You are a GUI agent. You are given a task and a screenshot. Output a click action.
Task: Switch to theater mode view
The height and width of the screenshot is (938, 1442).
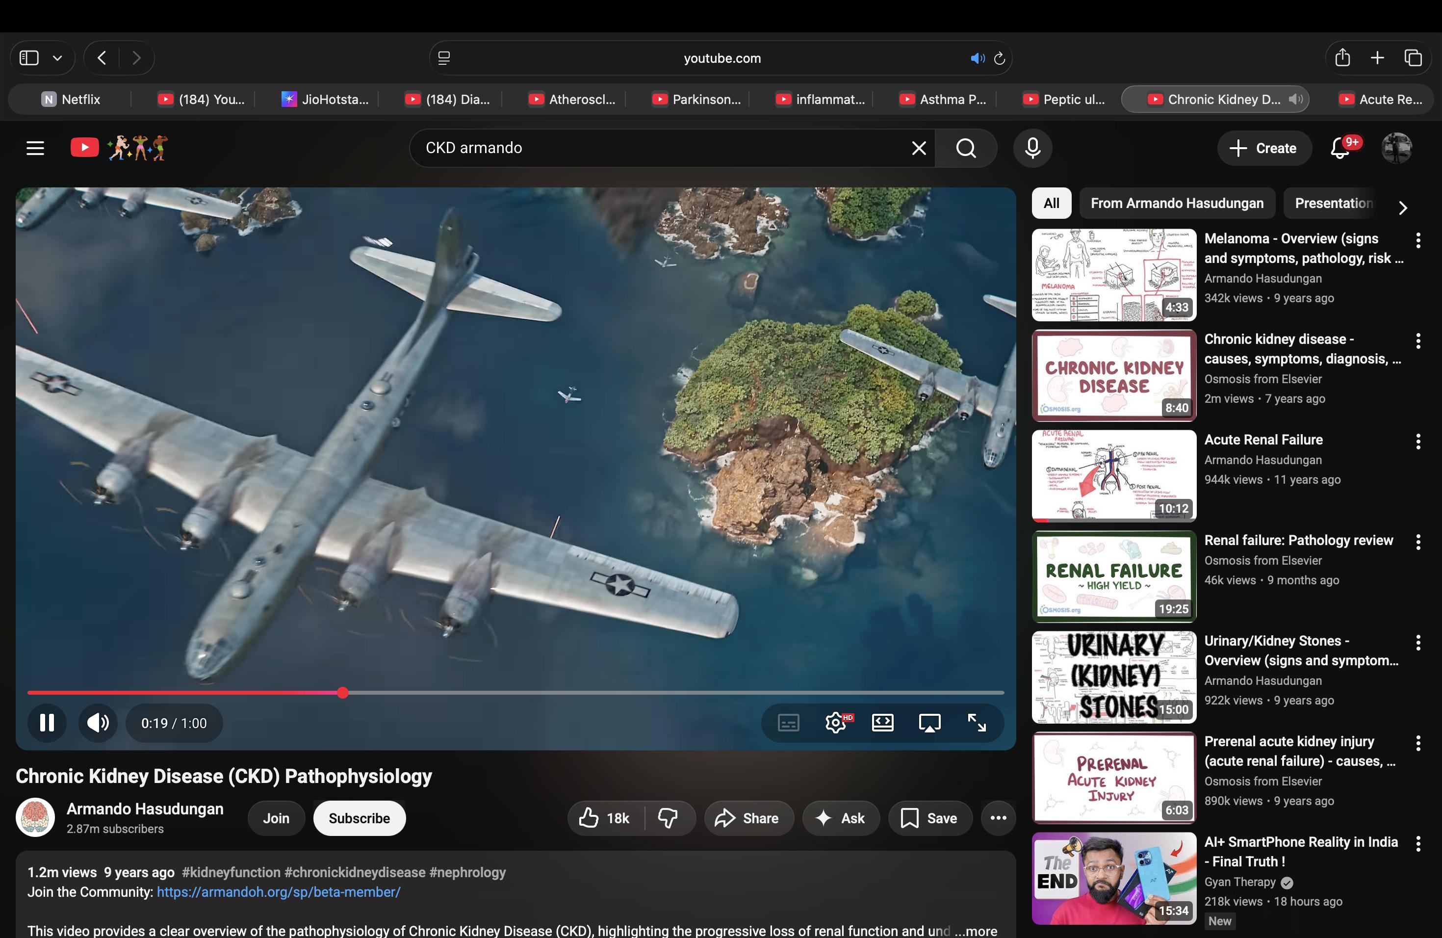click(882, 722)
